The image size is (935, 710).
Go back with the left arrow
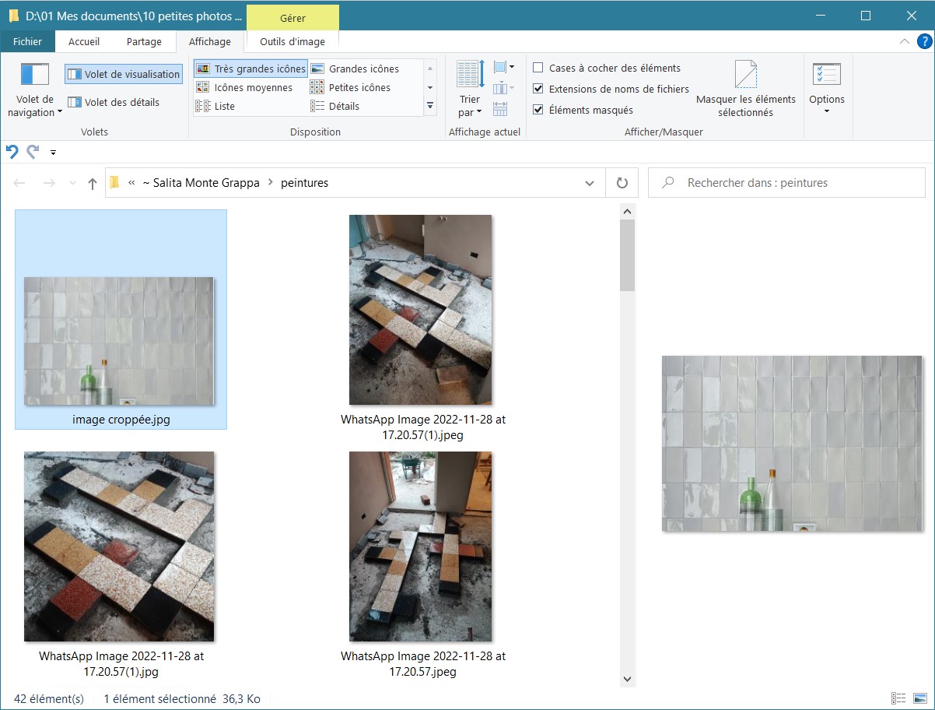click(x=20, y=183)
